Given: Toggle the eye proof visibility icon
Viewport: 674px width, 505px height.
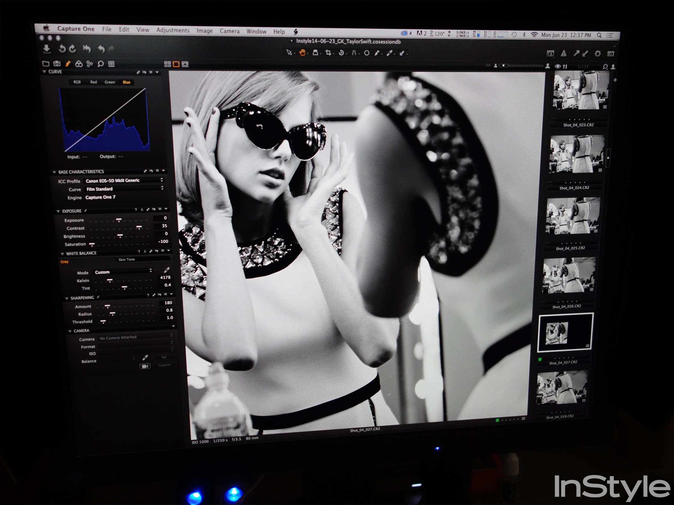Looking at the screenshot, I should (x=557, y=66).
